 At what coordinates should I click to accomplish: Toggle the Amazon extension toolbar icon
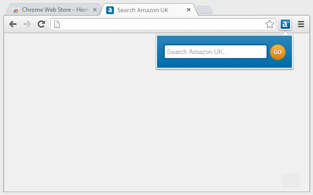pyautogui.click(x=285, y=24)
